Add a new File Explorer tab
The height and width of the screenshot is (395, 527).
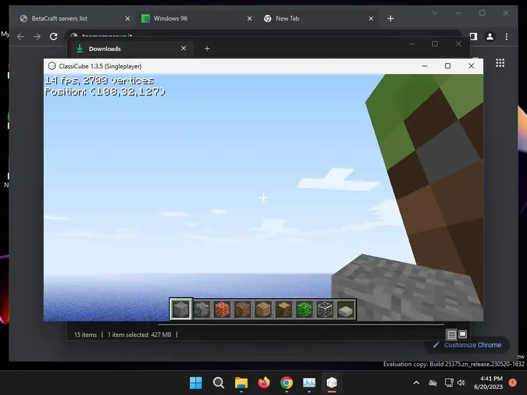207,49
